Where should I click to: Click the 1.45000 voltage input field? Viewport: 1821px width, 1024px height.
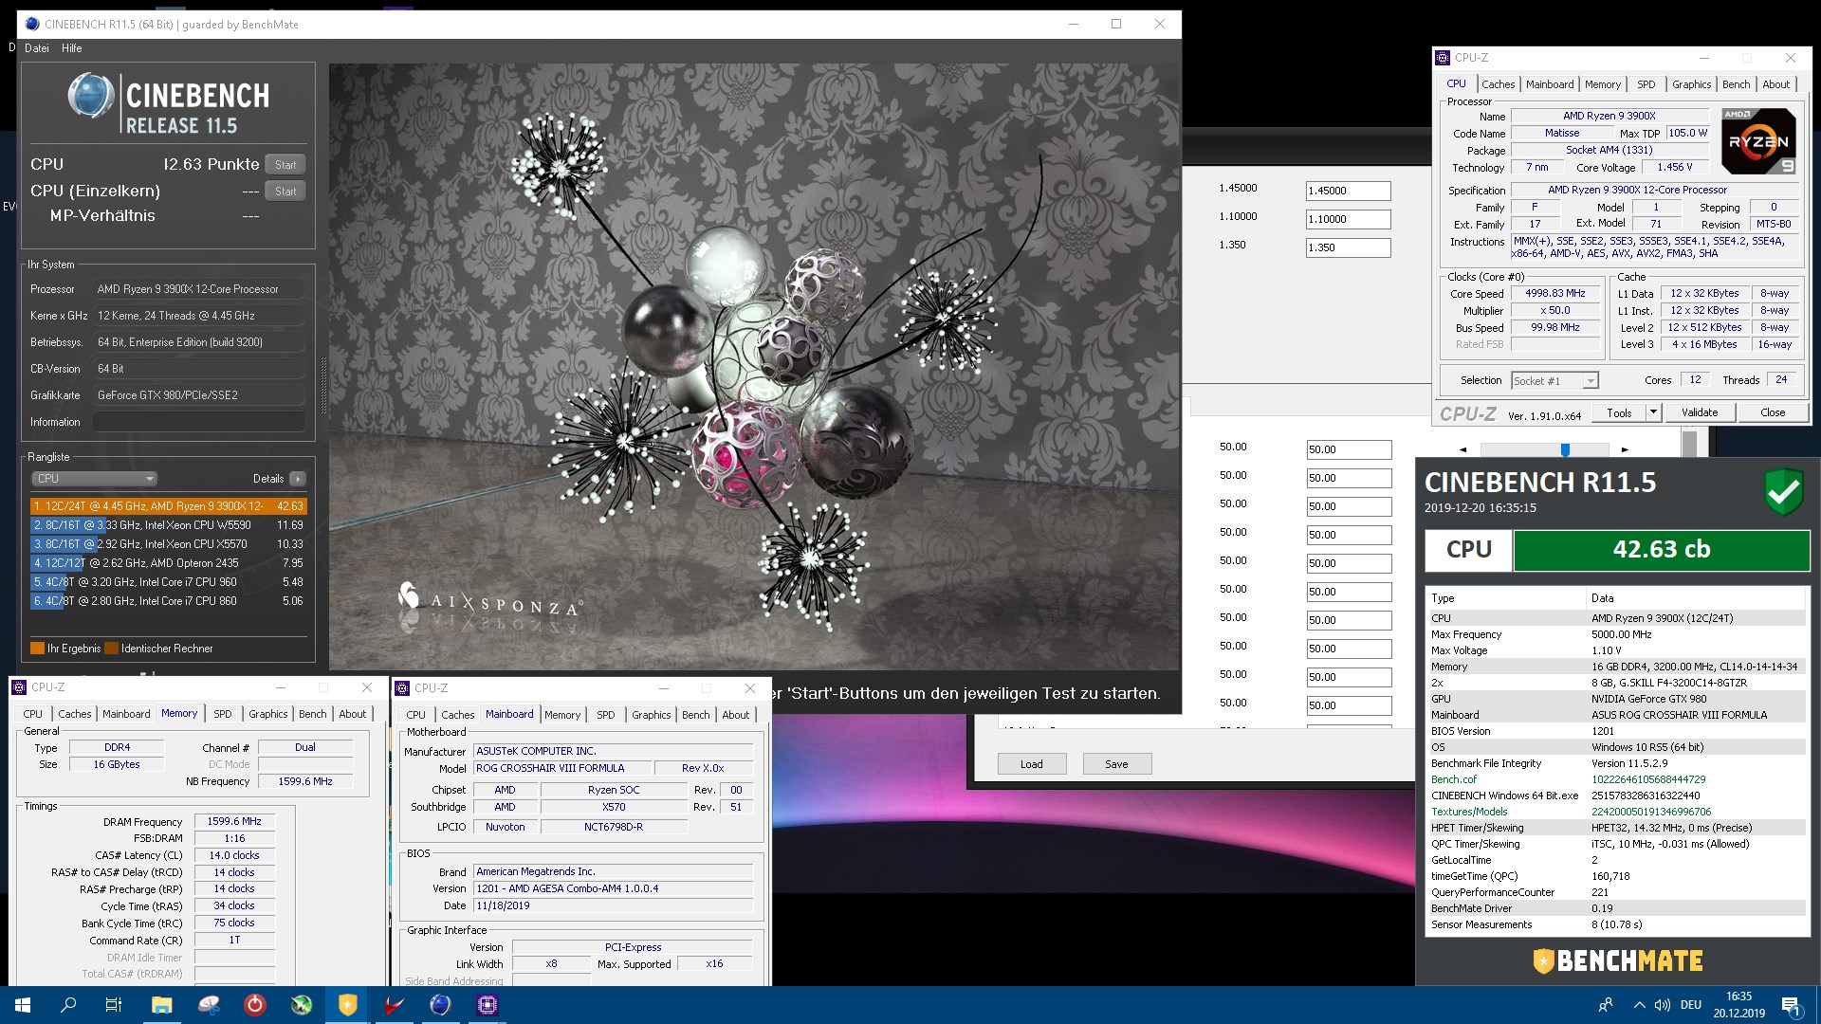point(1348,191)
